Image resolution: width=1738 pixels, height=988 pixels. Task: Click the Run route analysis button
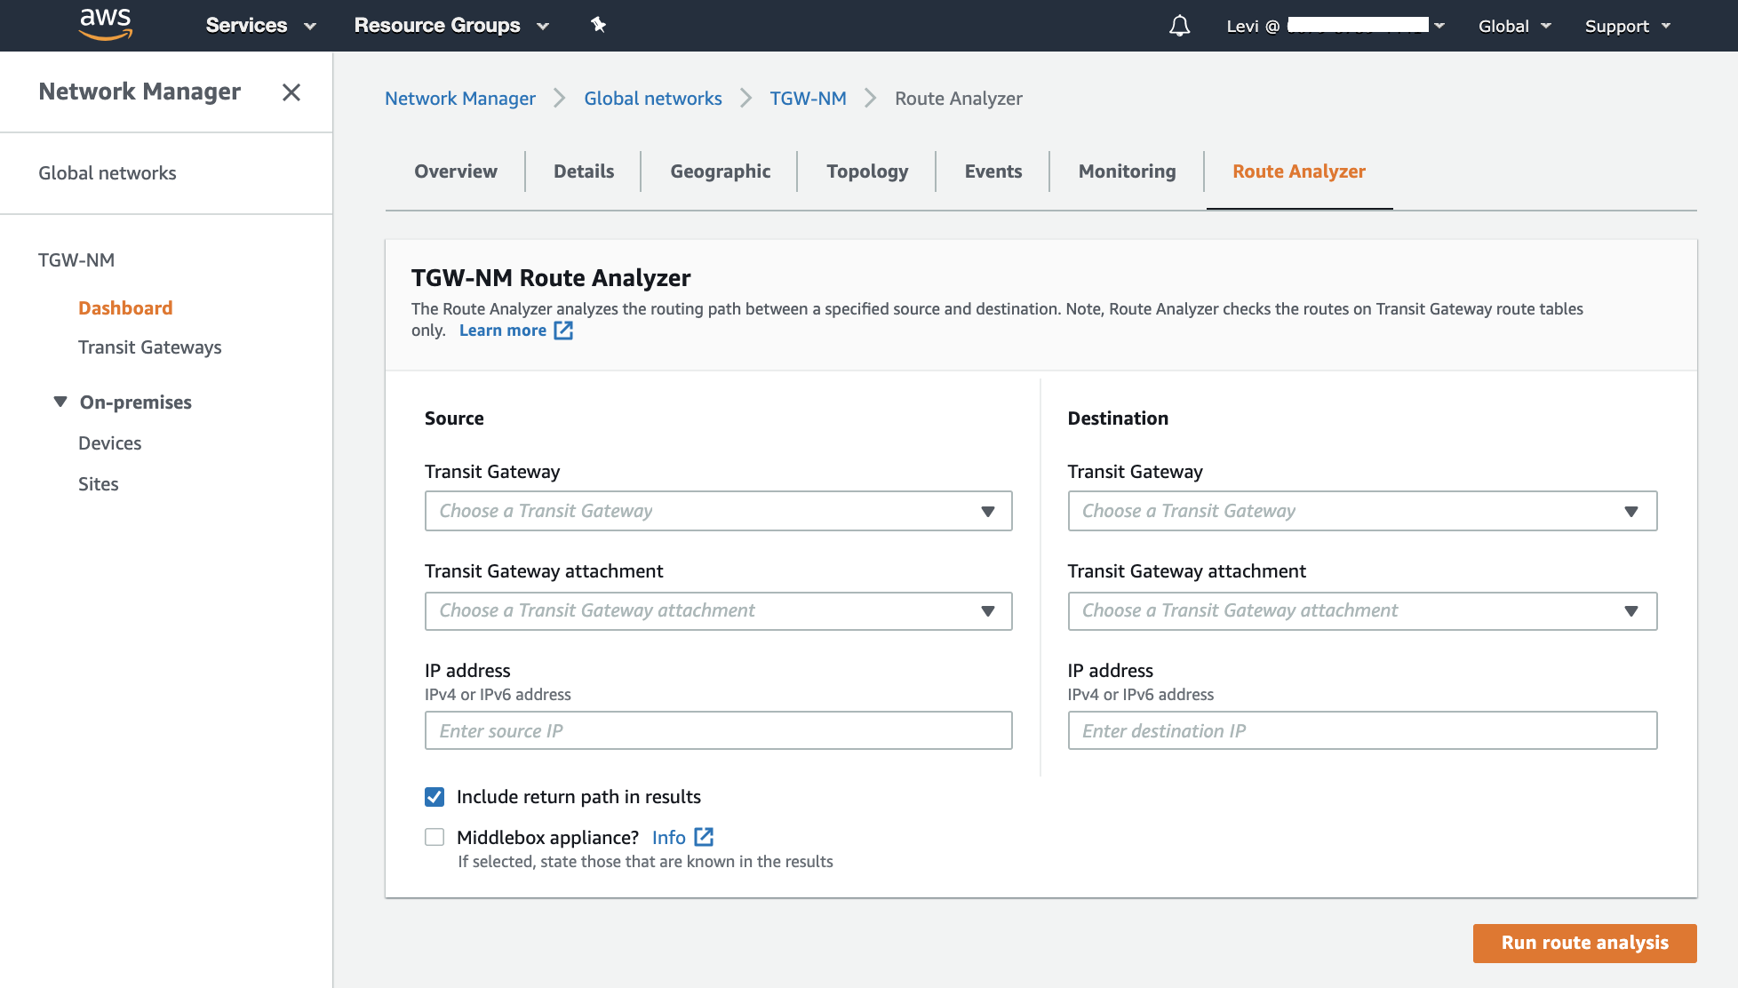(x=1584, y=943)
